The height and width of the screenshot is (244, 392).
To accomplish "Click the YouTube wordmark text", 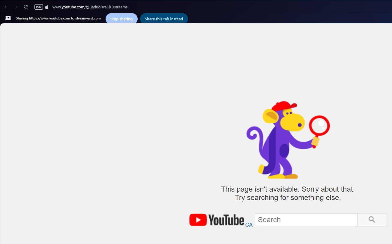I will point(226,220).
